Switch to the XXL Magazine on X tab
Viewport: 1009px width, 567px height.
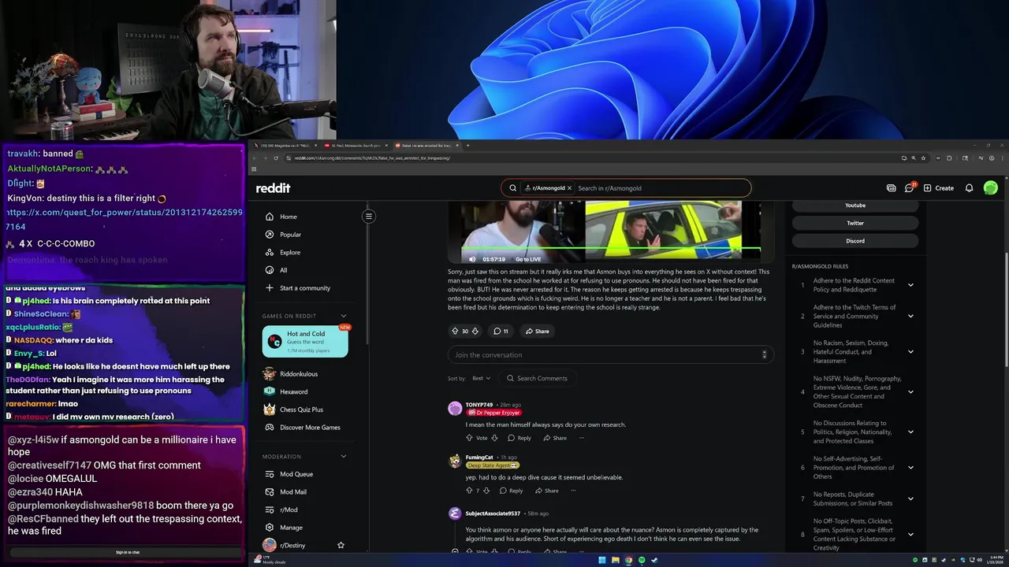pyautogui.click(x=285, y=146)
